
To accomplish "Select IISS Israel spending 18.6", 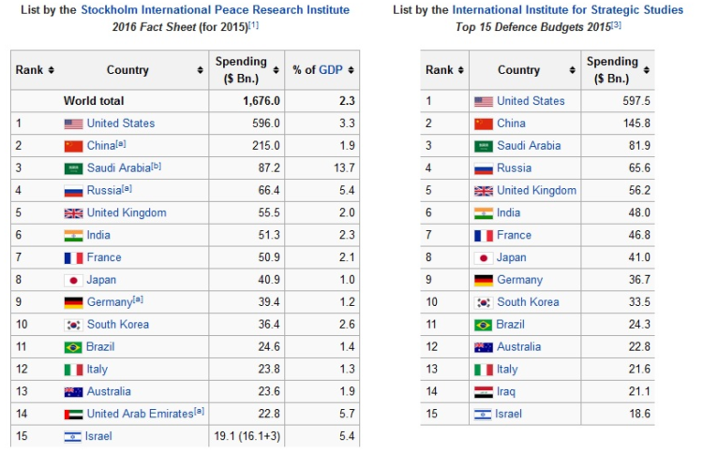I will [639, 415].
